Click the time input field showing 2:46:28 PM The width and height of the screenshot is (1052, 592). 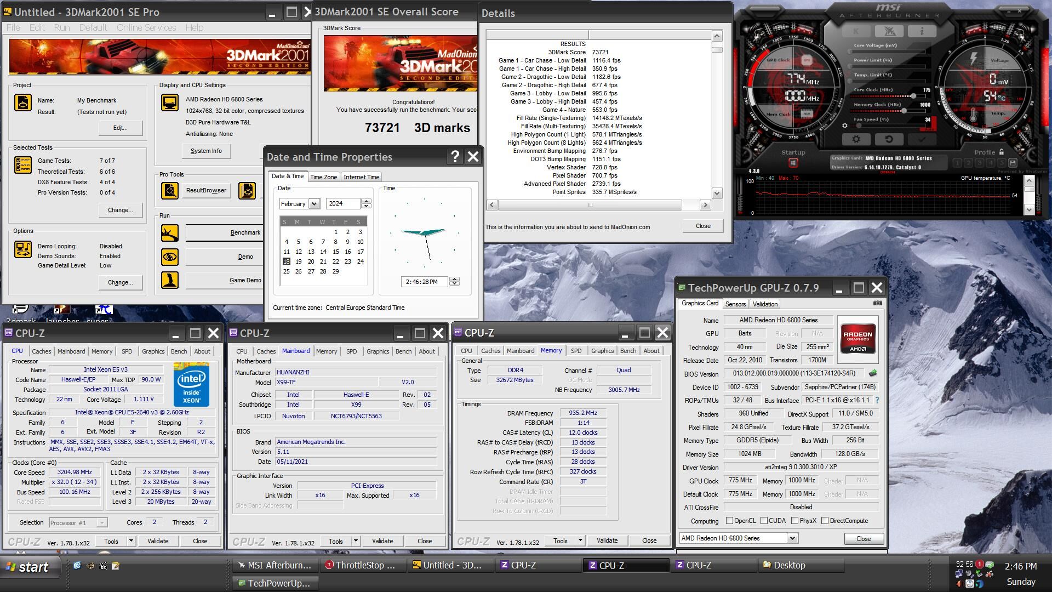[423, 282]
